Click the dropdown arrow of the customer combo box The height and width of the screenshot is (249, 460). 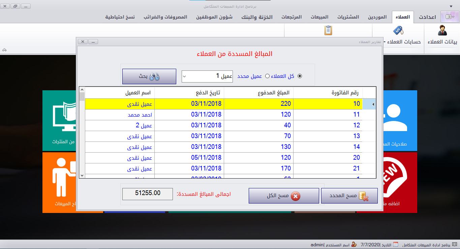pos(184,76)
